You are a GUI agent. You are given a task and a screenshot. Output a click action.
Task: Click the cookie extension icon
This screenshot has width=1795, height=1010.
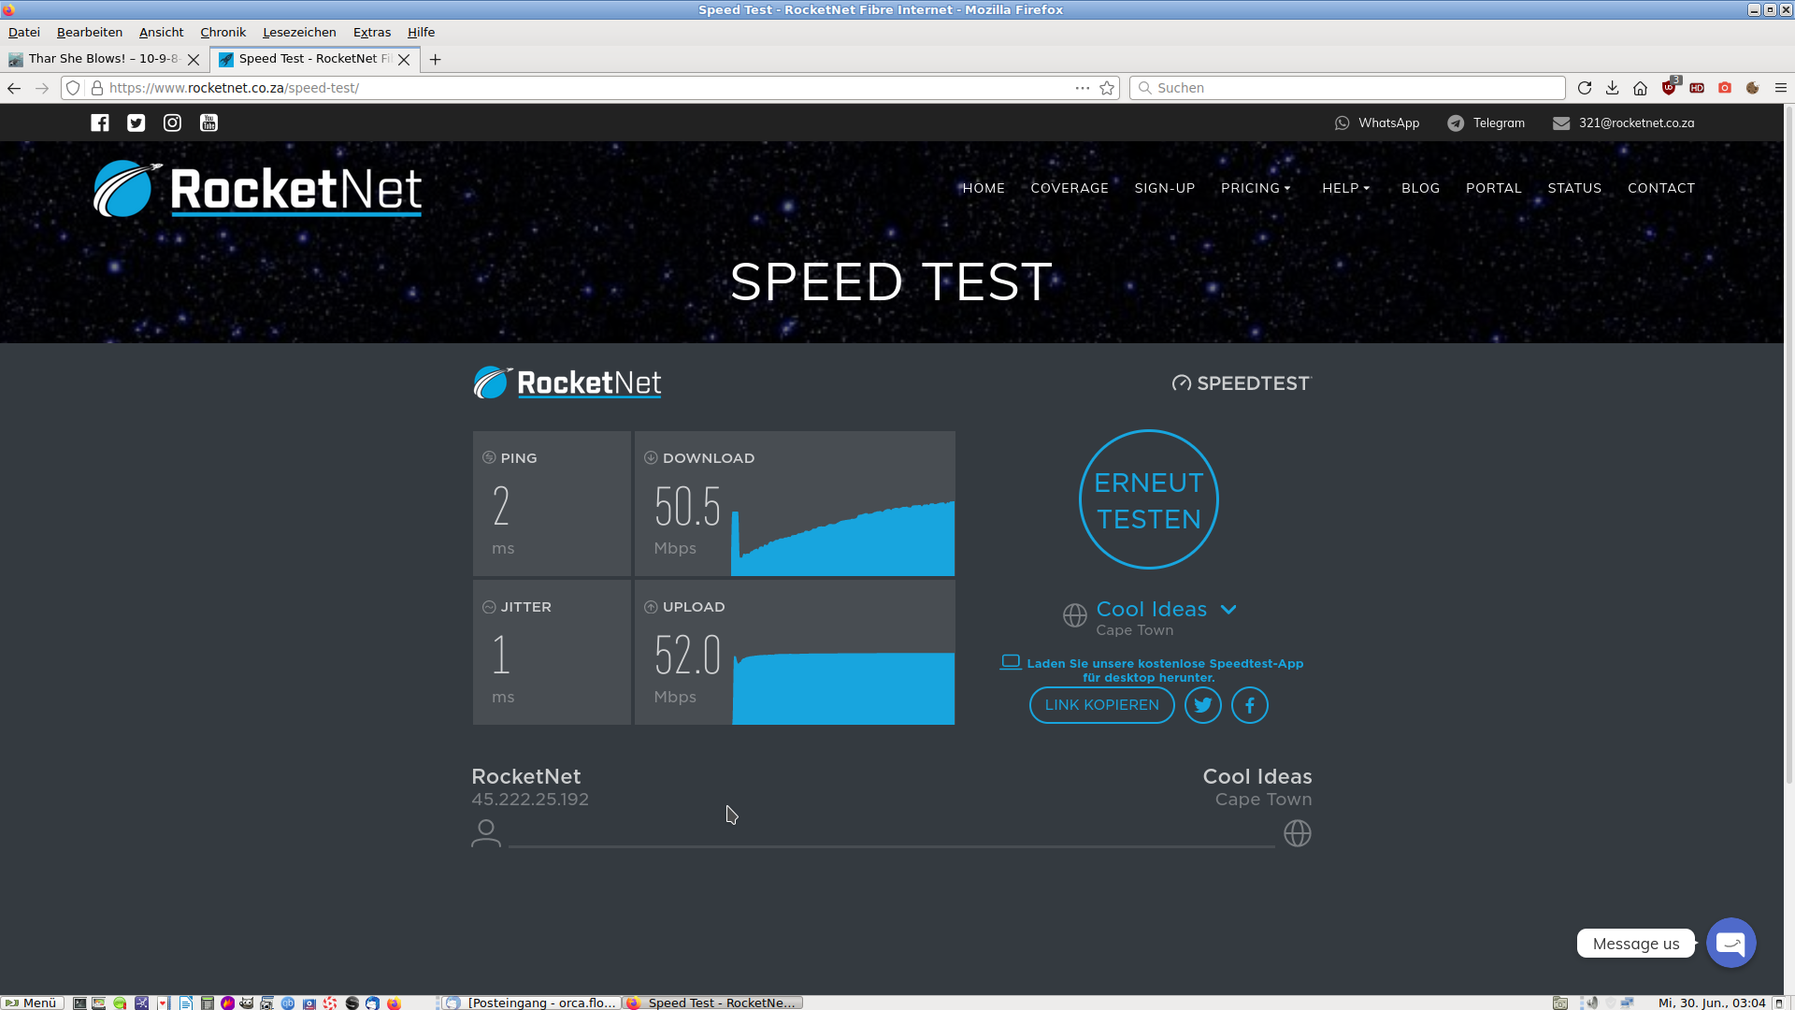[x=1753, y=88]
